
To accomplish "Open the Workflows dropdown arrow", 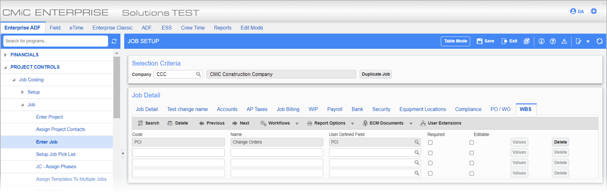I will [297, 123].
